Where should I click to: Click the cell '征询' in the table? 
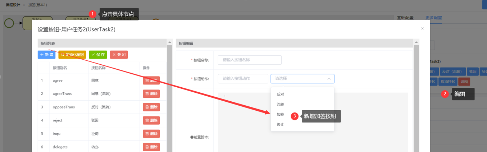click(114, 134)
